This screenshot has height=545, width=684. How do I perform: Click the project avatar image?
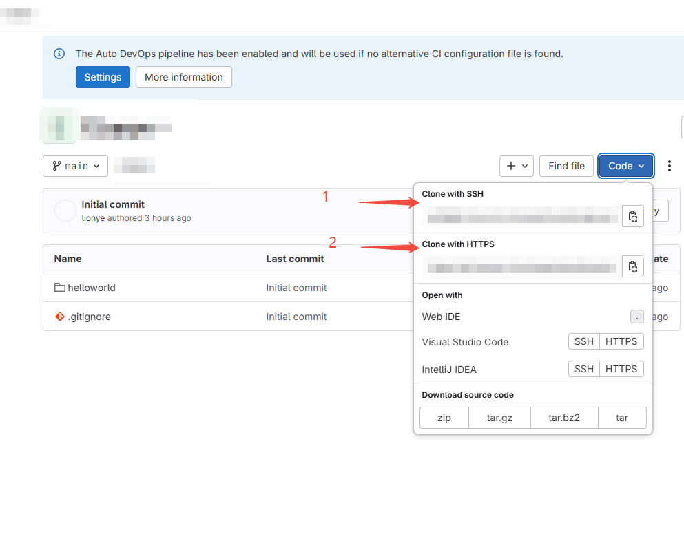coord(59,126)
